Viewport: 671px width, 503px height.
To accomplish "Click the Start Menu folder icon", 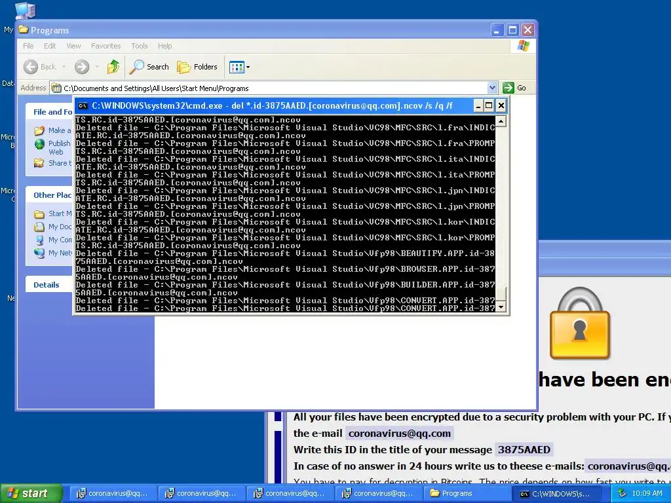I will (39, 214).
